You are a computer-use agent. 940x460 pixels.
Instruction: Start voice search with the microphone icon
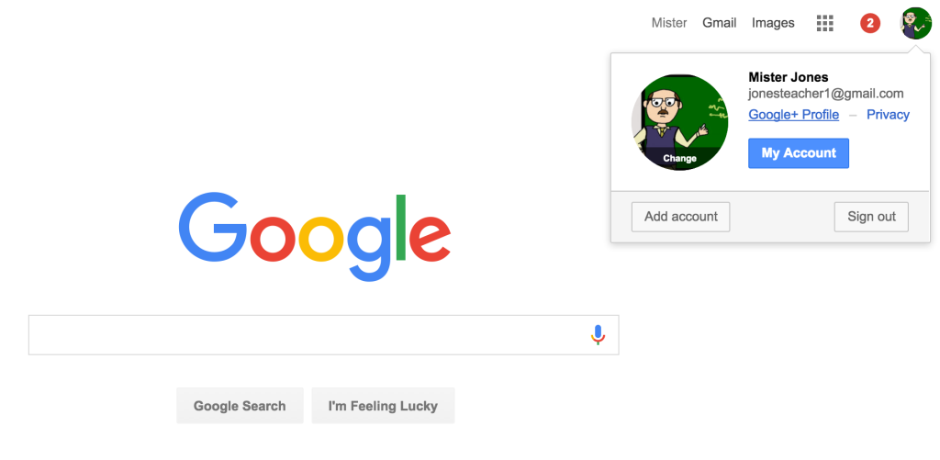click(x=598, y=334)
